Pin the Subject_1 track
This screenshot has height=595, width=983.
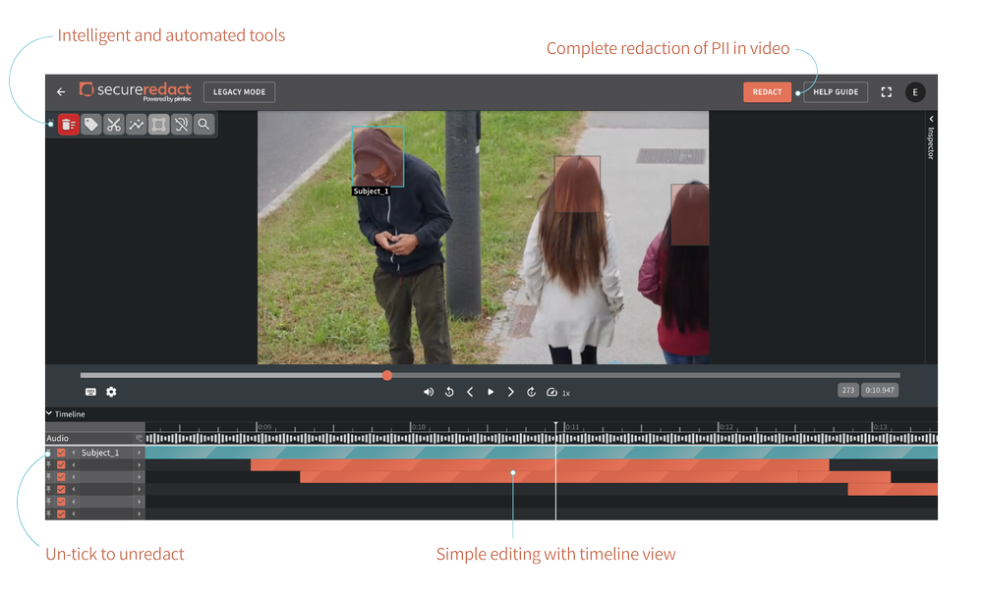tap(49, 453)
